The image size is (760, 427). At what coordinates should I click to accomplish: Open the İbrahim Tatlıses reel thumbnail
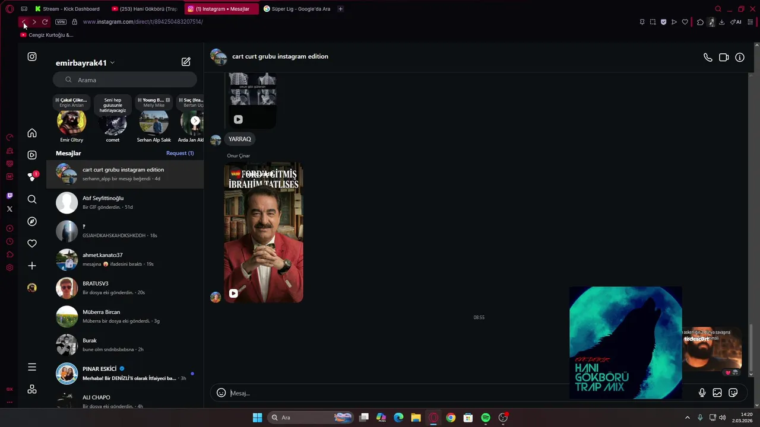point(264,232)
